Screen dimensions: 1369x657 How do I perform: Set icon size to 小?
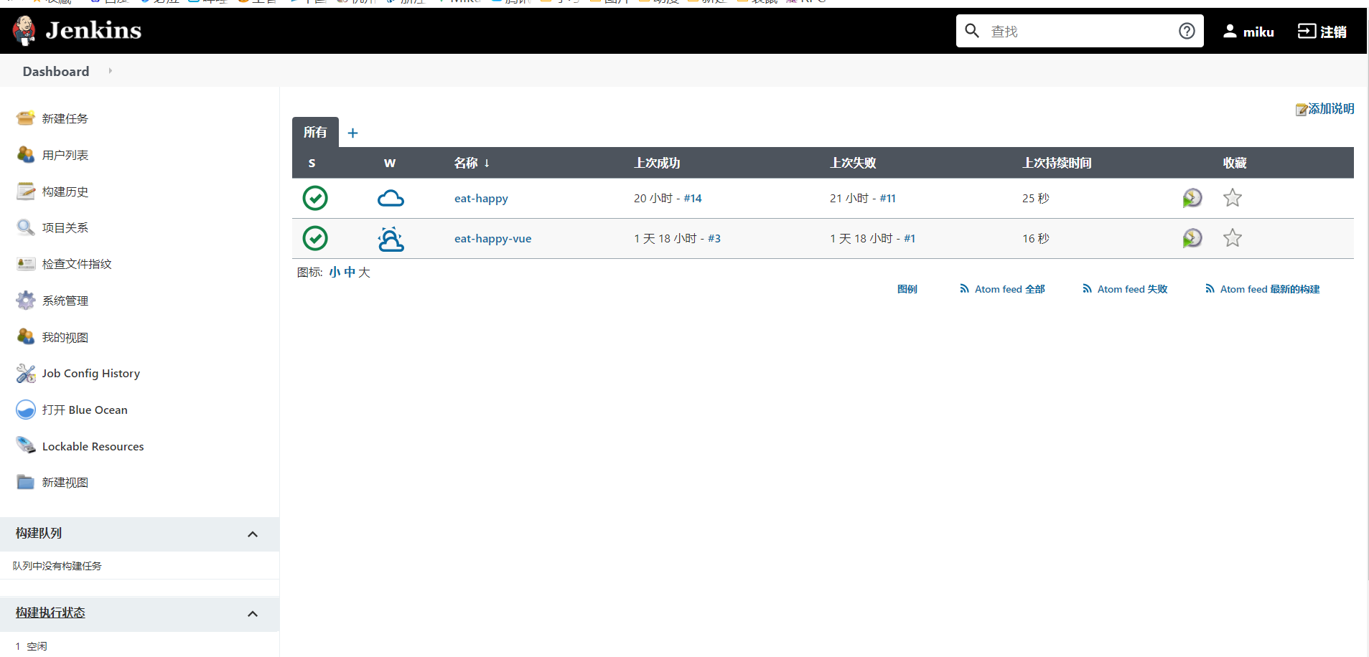335,272
